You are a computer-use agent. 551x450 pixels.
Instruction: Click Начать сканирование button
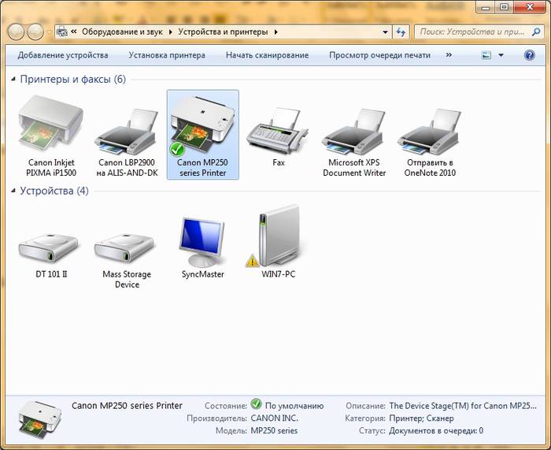(x=267, y=55)
